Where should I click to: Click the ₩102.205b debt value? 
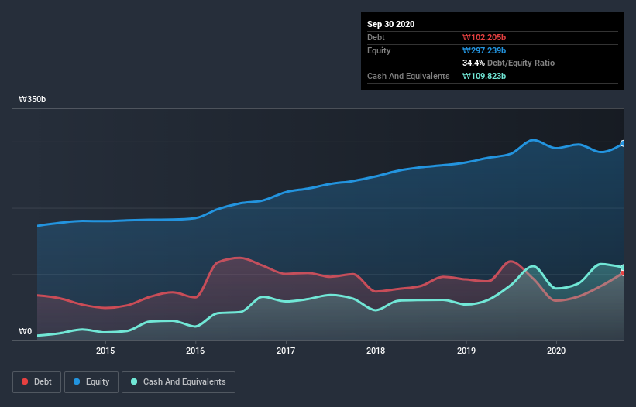pos(484,37)
